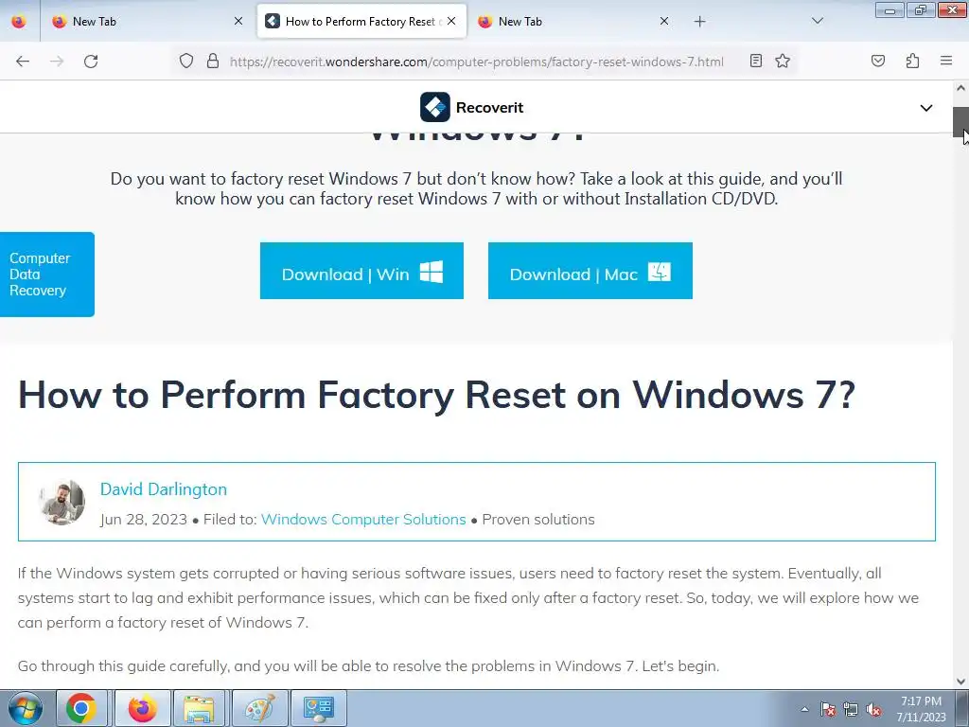
Task: Click the scrollbar down arrow
Action: (x=960, y=682)
